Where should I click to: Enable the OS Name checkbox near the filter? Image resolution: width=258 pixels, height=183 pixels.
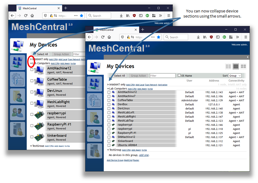[x=180, y=75]
